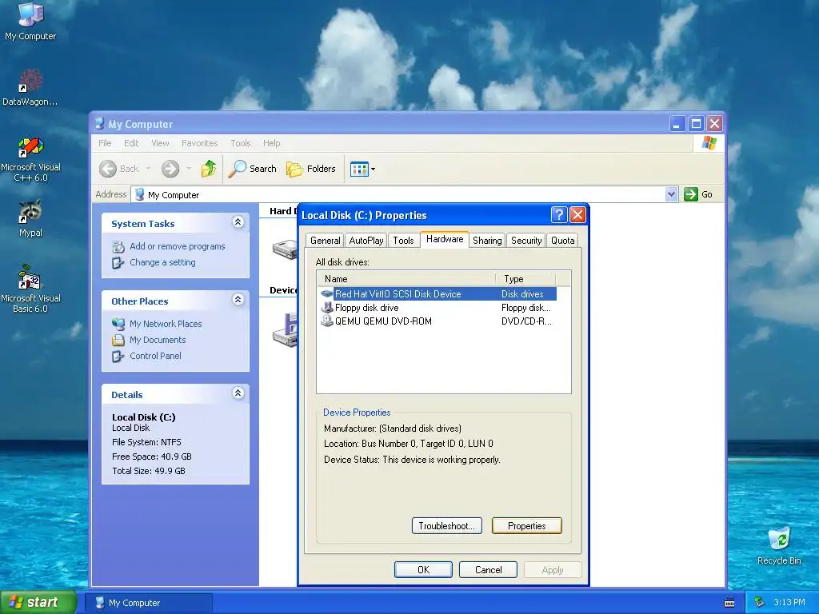Click device Properties button
Image resolution: width=819 pixels, height=614 pixels.
(526, 526)
